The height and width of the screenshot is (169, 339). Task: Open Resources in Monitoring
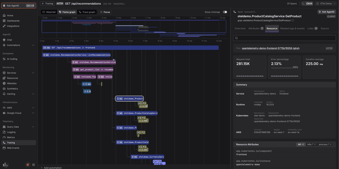pyautogui.click(x=12, y=78)
